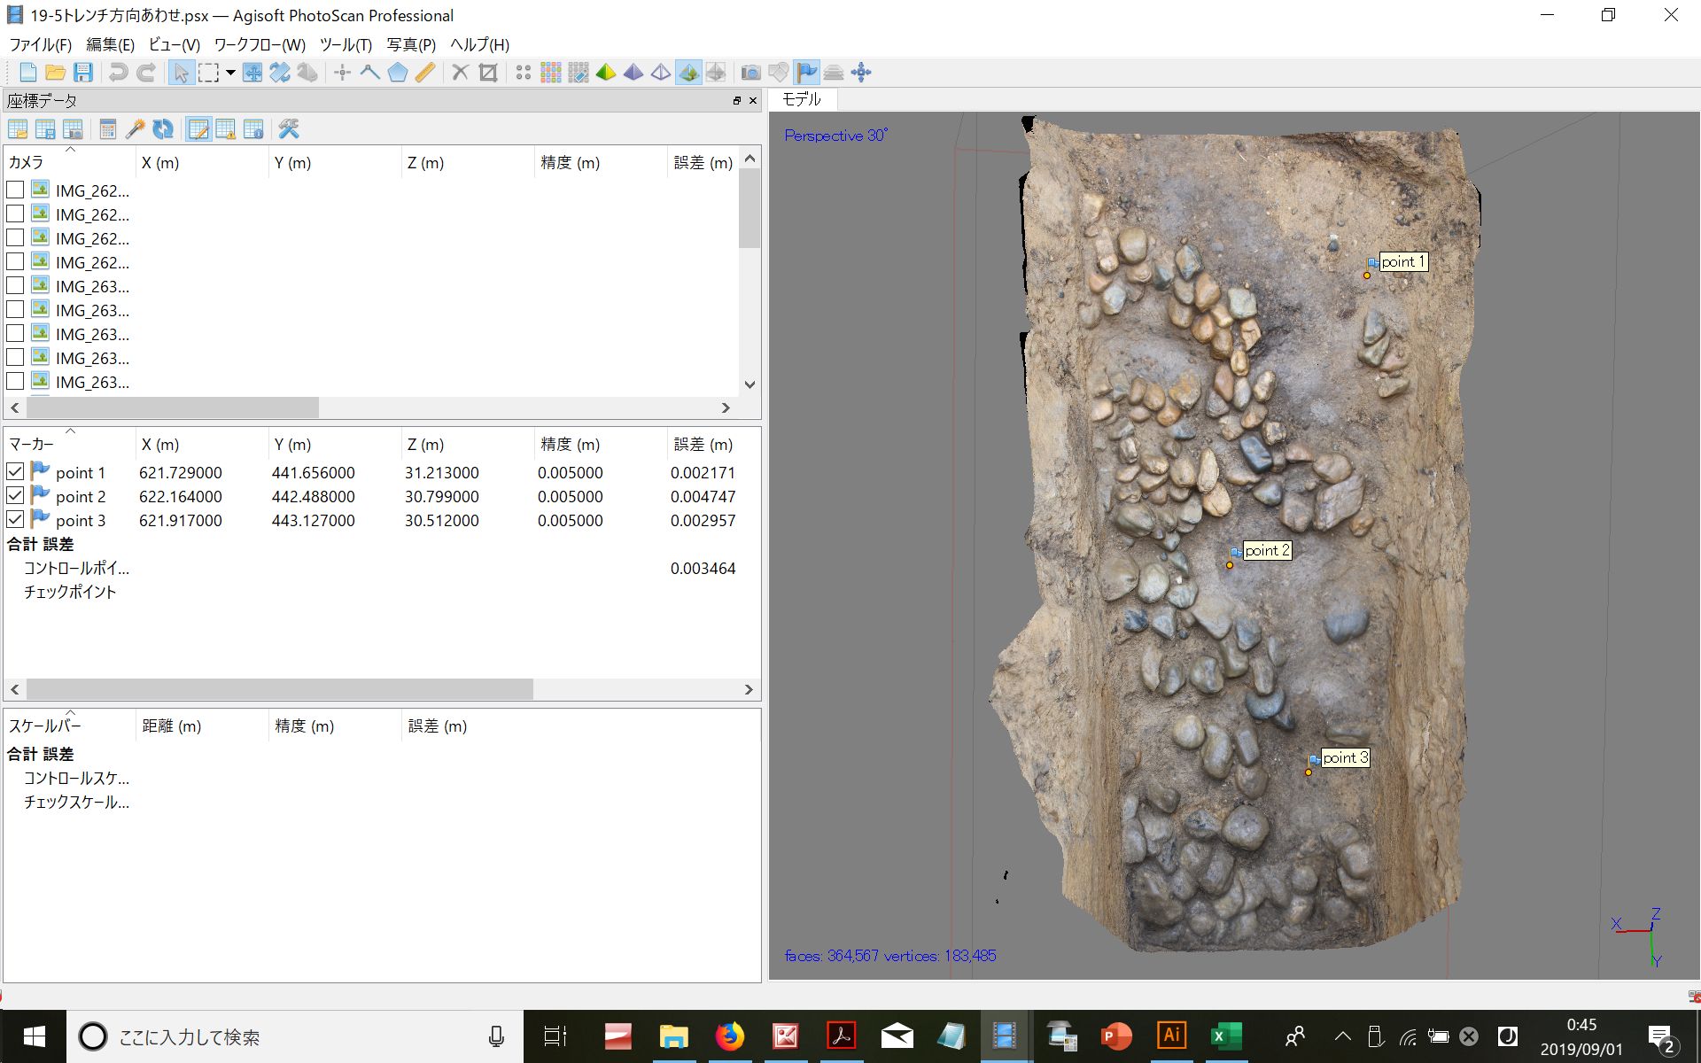The height and width of the screenshot is (1063, 1701).
Task: Open the ワークフロー(W) menu
Action: [x=259, y=45]
